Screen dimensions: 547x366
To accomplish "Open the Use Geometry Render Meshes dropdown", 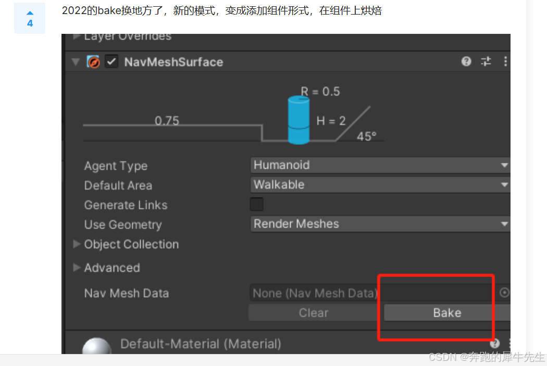I will point(380,224).
